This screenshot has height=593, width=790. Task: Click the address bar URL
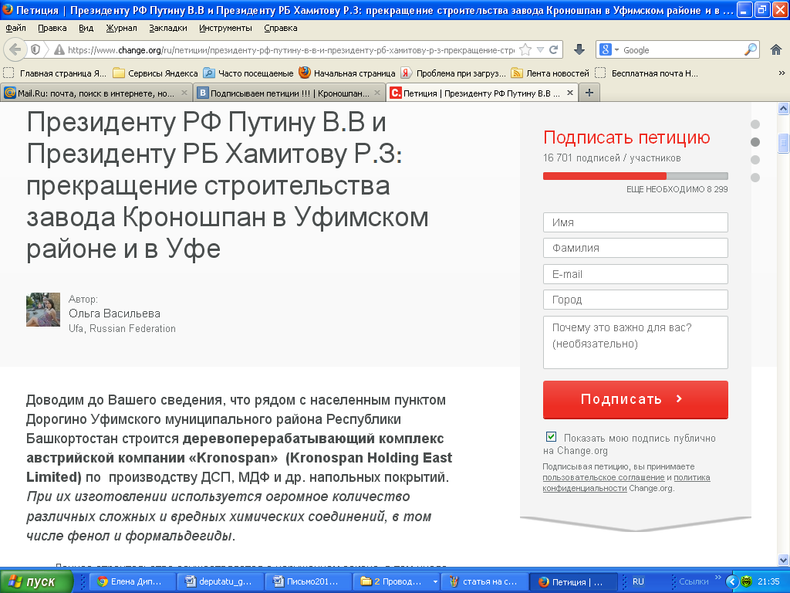click(291, 50)
